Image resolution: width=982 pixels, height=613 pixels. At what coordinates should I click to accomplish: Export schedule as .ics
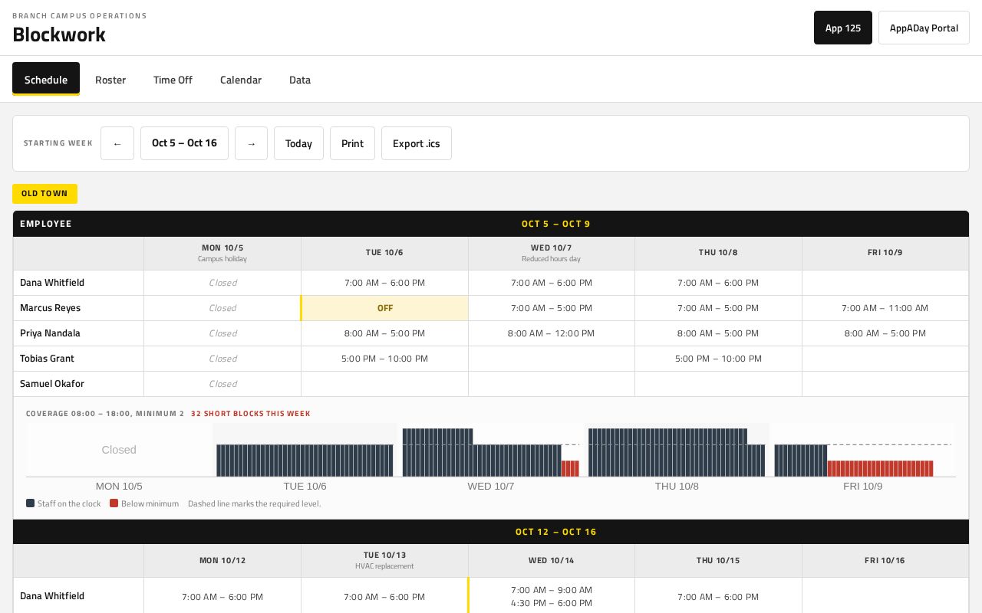[x=417, y=143]
